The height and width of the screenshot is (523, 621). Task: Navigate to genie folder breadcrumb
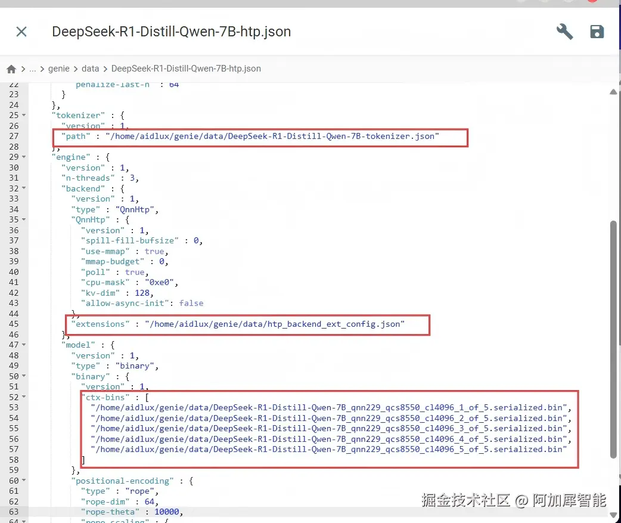point(58,69)
